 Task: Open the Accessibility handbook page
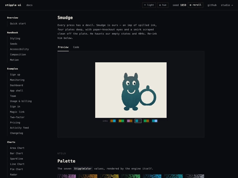click(19, 49)
